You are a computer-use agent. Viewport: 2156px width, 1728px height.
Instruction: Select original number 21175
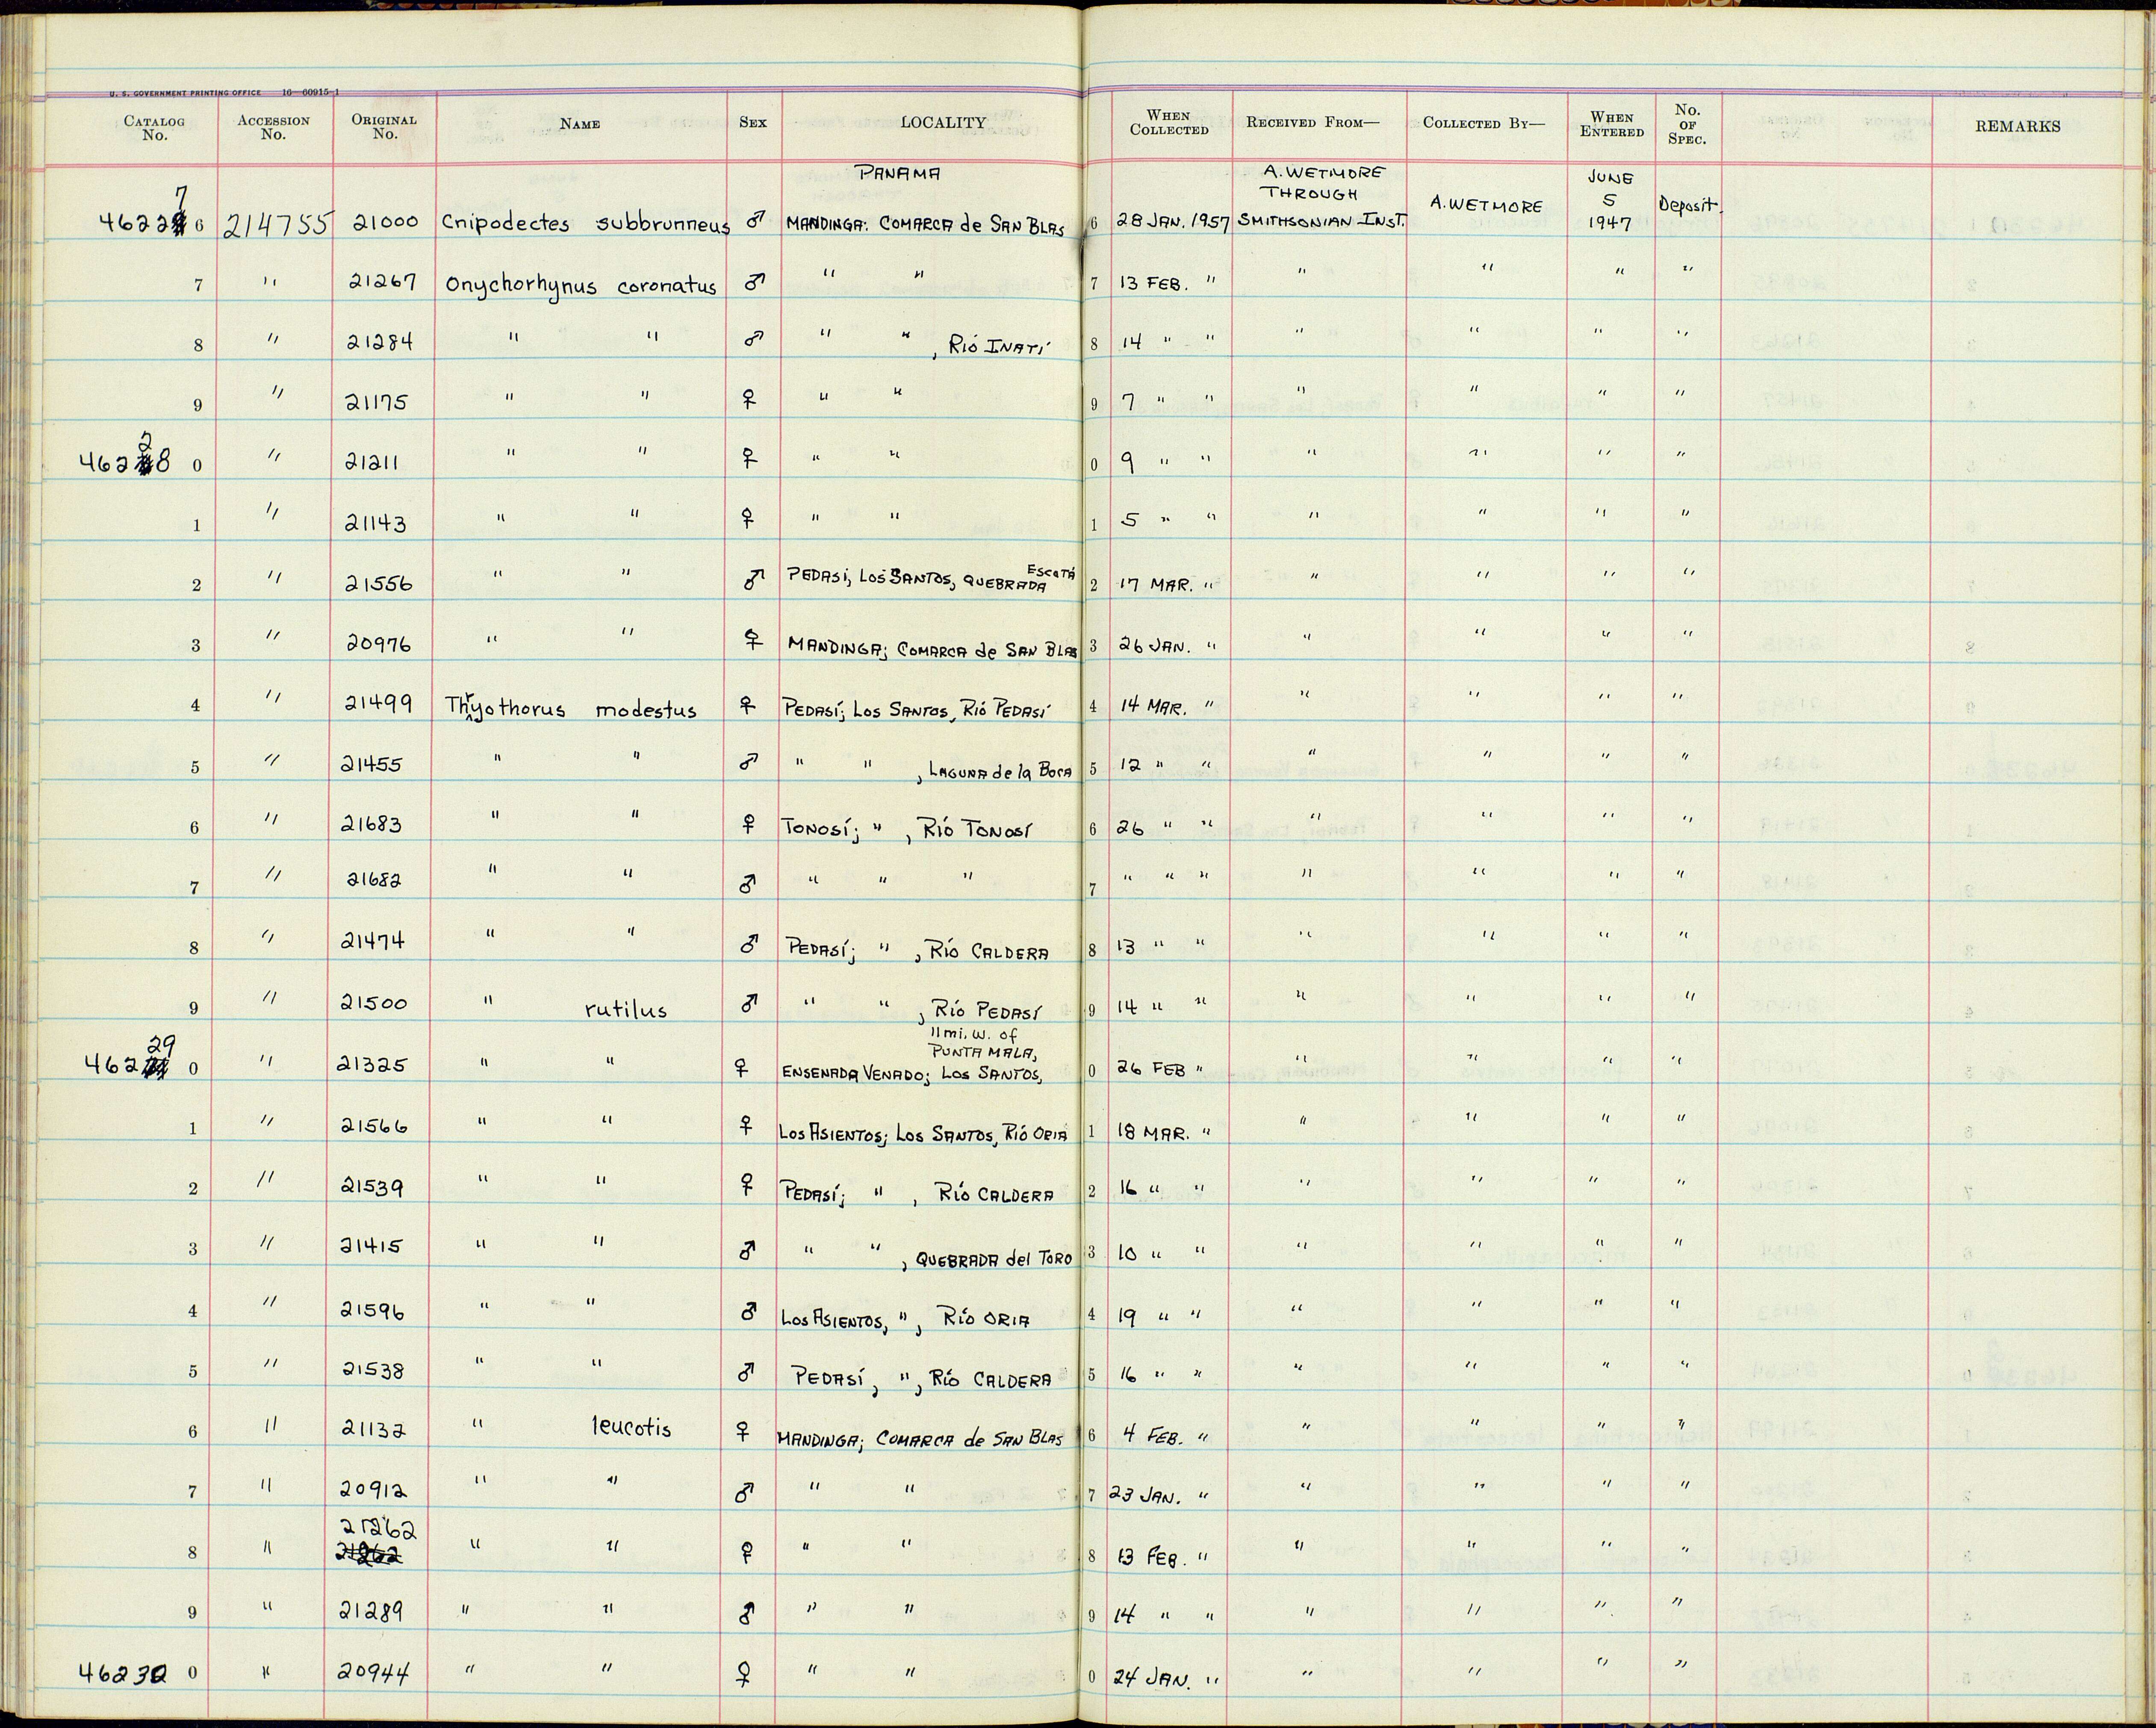tap(377, 403)
